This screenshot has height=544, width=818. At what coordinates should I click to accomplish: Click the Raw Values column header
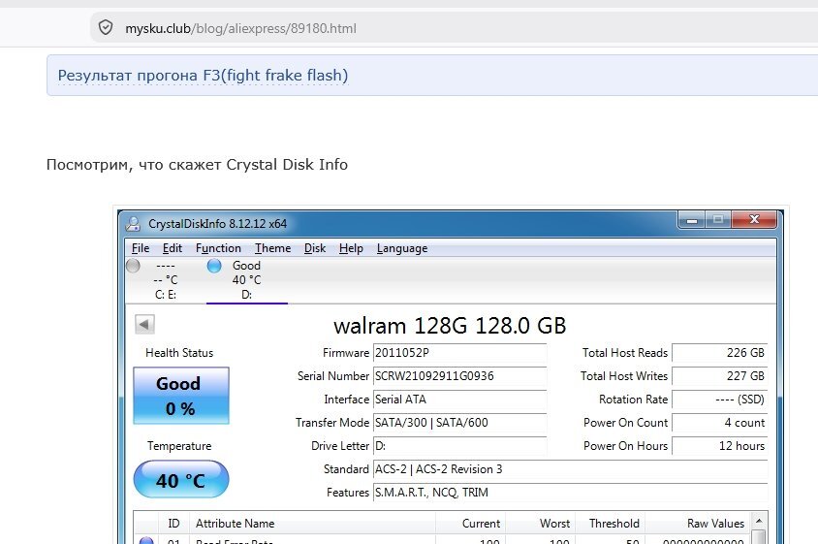click(698, 523)
